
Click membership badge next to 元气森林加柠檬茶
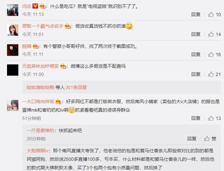pos(63,66)
